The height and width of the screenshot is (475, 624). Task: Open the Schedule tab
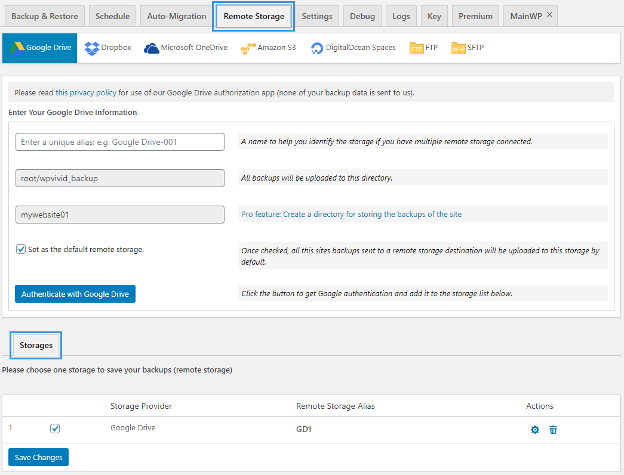click(113, 16)
